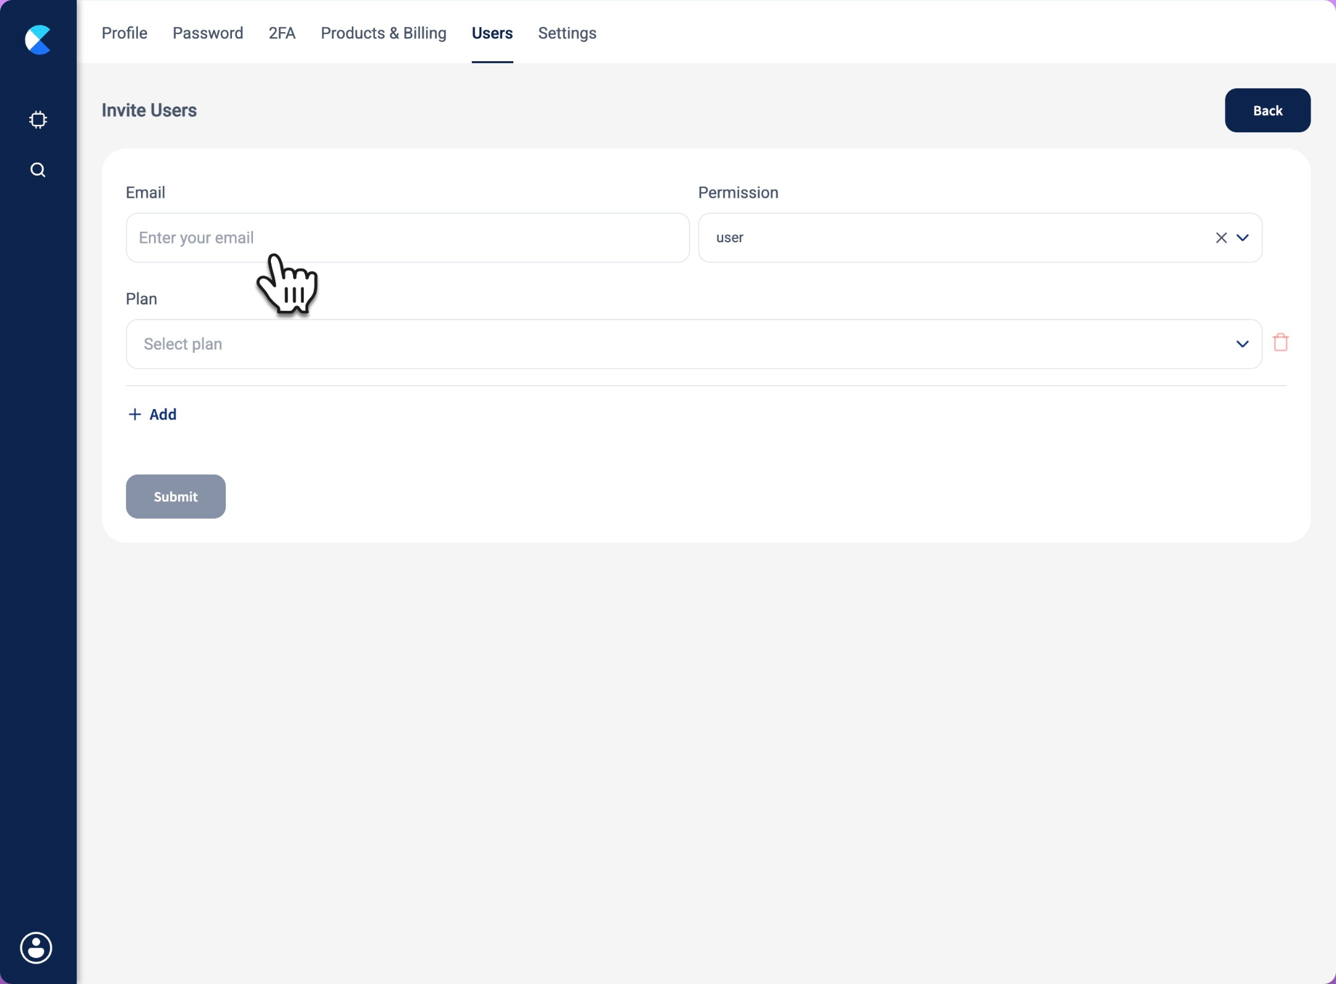Screen dimensions: 1336x984
Task: Click the app logo in the sidebar
Action: (x=38, y=40)
